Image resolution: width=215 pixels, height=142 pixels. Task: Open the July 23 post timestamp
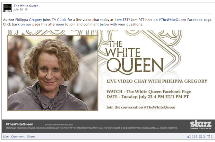18,10
